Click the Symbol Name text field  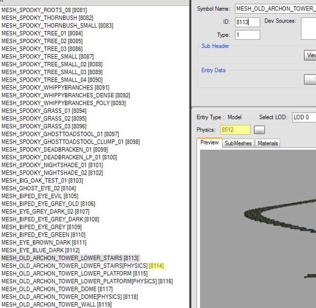pyautogui.click(x=275, y=9)
